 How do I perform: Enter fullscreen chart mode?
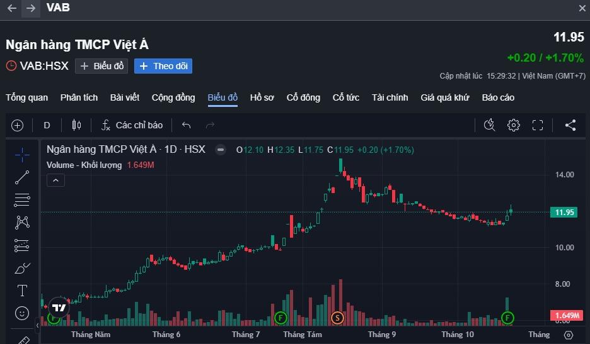(538, 125)
